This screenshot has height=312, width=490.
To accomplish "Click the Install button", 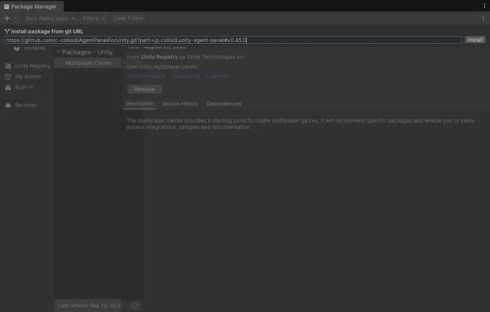I will click(x=475, y=40).
